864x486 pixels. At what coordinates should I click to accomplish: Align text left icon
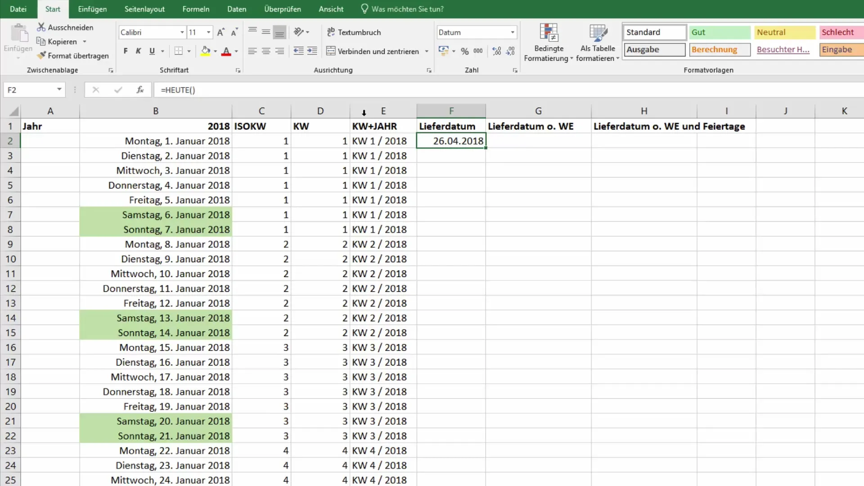pos(252,51)
